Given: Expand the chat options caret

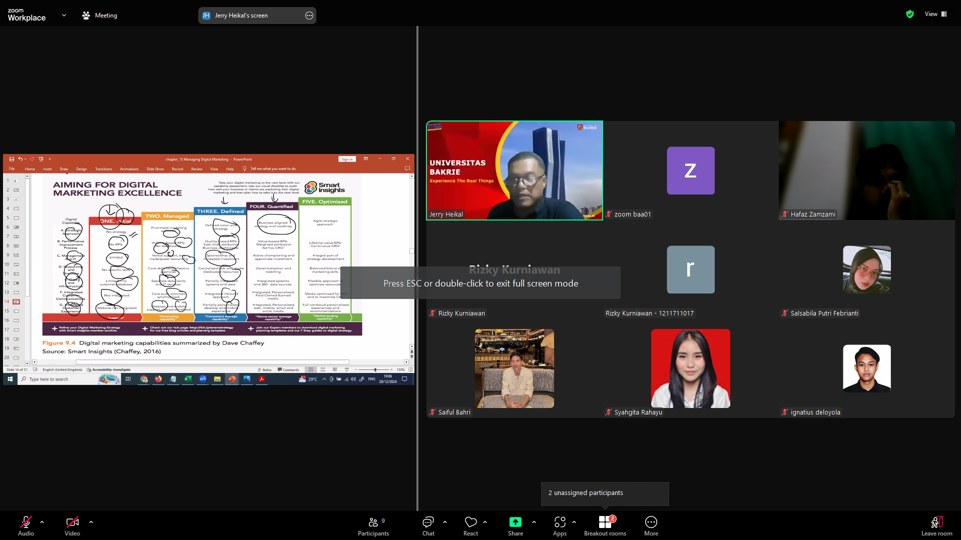Looking at the screenshot, I should (445, 522).
